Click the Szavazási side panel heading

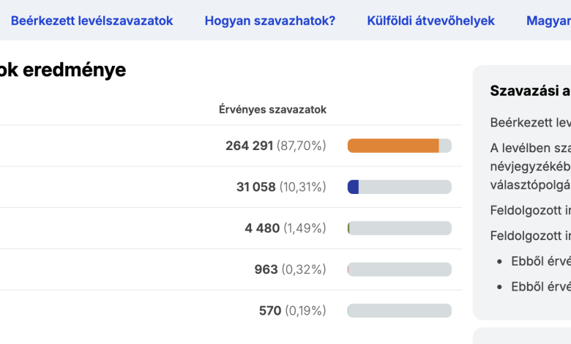click(x=530, y=91)
